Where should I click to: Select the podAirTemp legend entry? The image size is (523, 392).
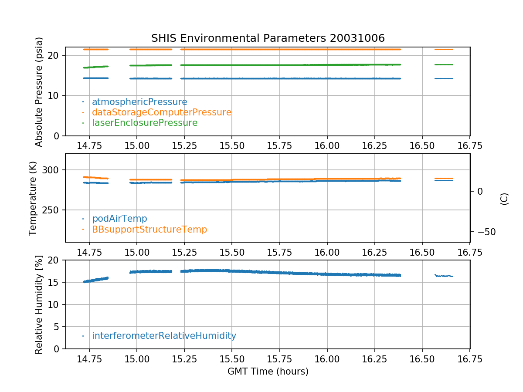pos(119,219)
